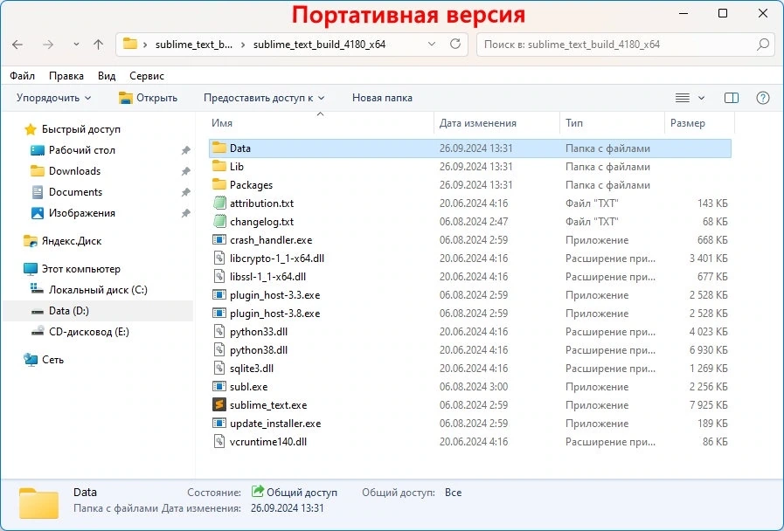Image resolution: width=784 pixels, height=531 pixels.
Task: Select the libcrypto-1_1-x64.dll icon
Action: pos(219,259)
